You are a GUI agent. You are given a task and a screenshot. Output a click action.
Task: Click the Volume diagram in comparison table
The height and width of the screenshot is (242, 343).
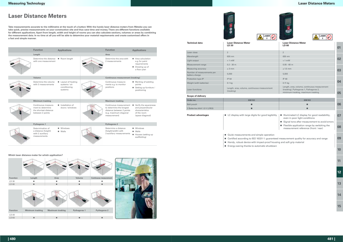point(79,167)
